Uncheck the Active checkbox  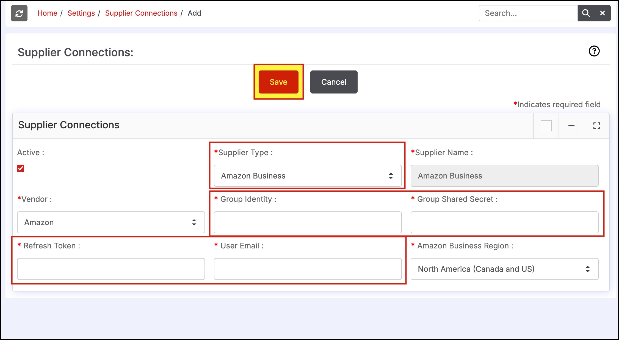coord(21,168)
